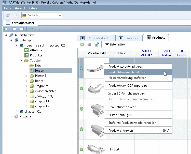Click the Struktur folder icon

pos(26,60)
